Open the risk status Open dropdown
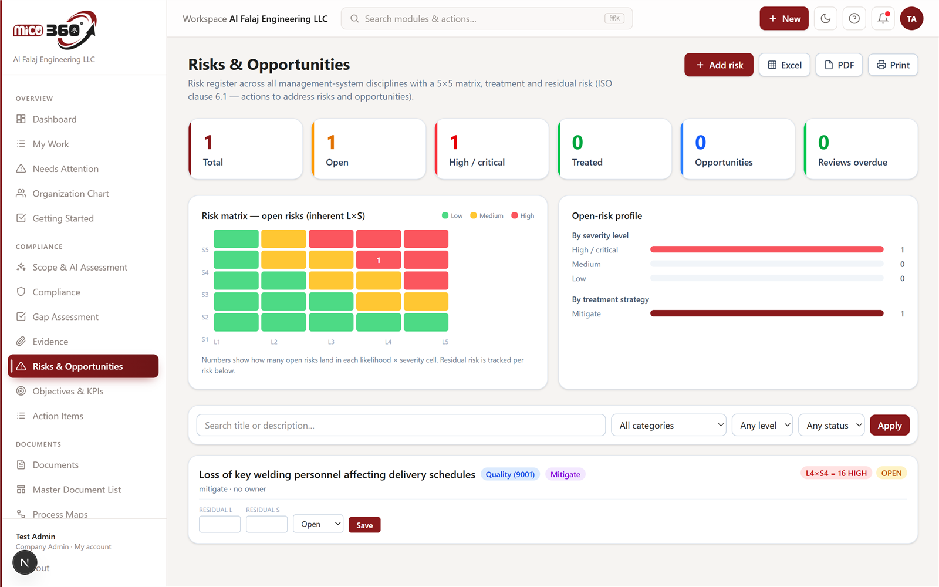Image resolution: width=939 pixels, height=587 pixels. [318, 524]
